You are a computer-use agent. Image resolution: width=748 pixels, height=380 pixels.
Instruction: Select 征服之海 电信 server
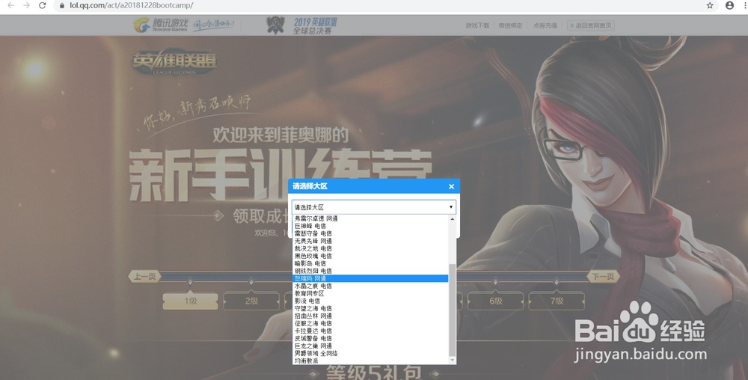click(x=370, y=323)
